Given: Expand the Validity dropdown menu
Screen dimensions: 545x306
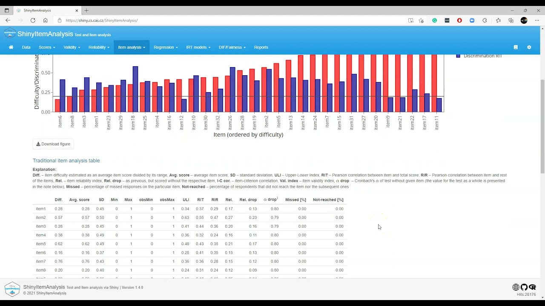Looking at the screenshot, I should coord(72,47).
